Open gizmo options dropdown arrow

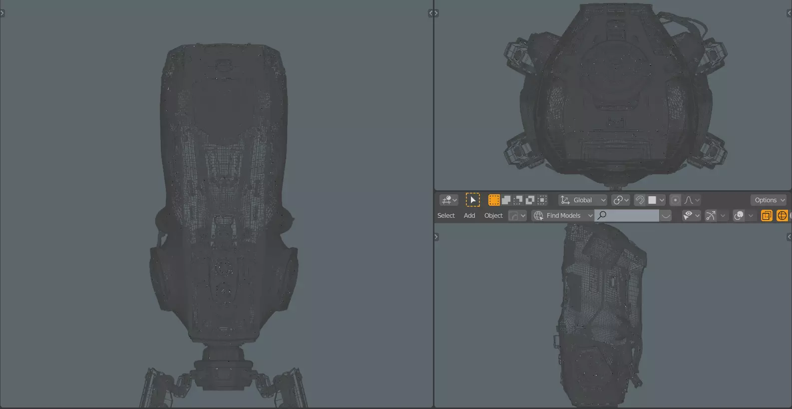click(x=723, y=215)
